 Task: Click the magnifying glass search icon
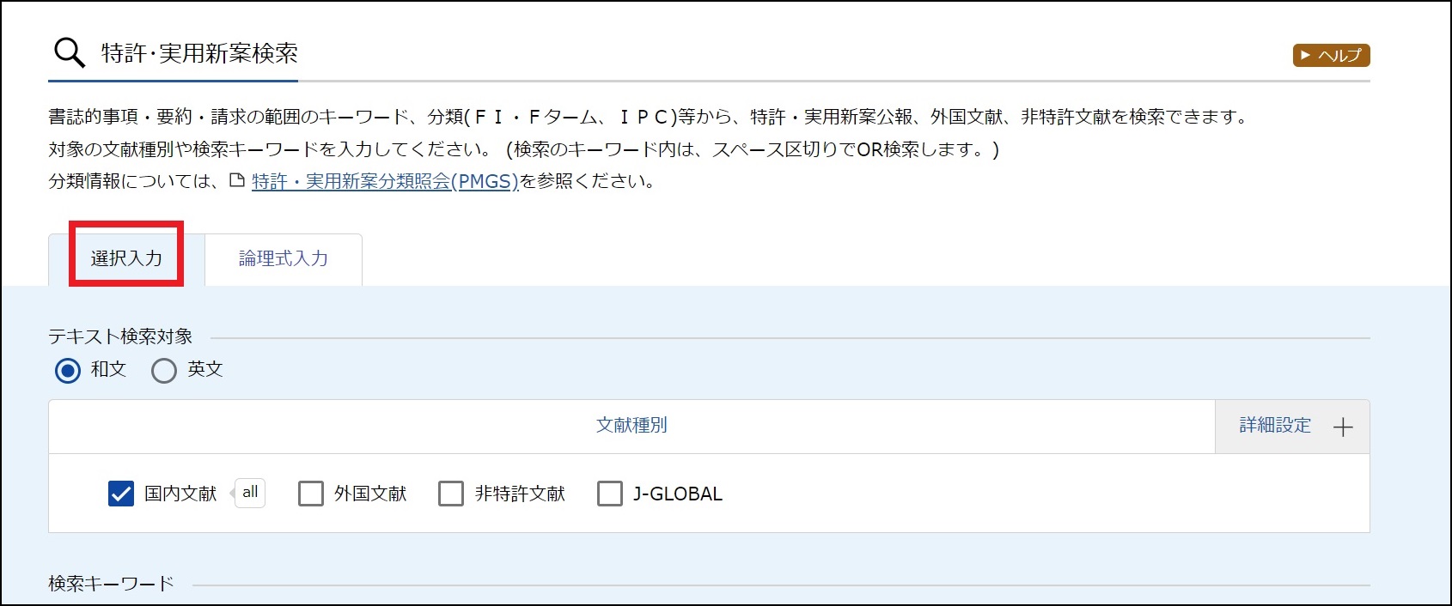(x=69, y=53)
